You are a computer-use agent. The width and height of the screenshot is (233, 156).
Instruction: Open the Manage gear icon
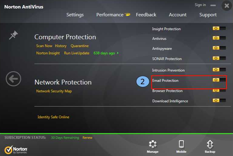tap(153, 144)
